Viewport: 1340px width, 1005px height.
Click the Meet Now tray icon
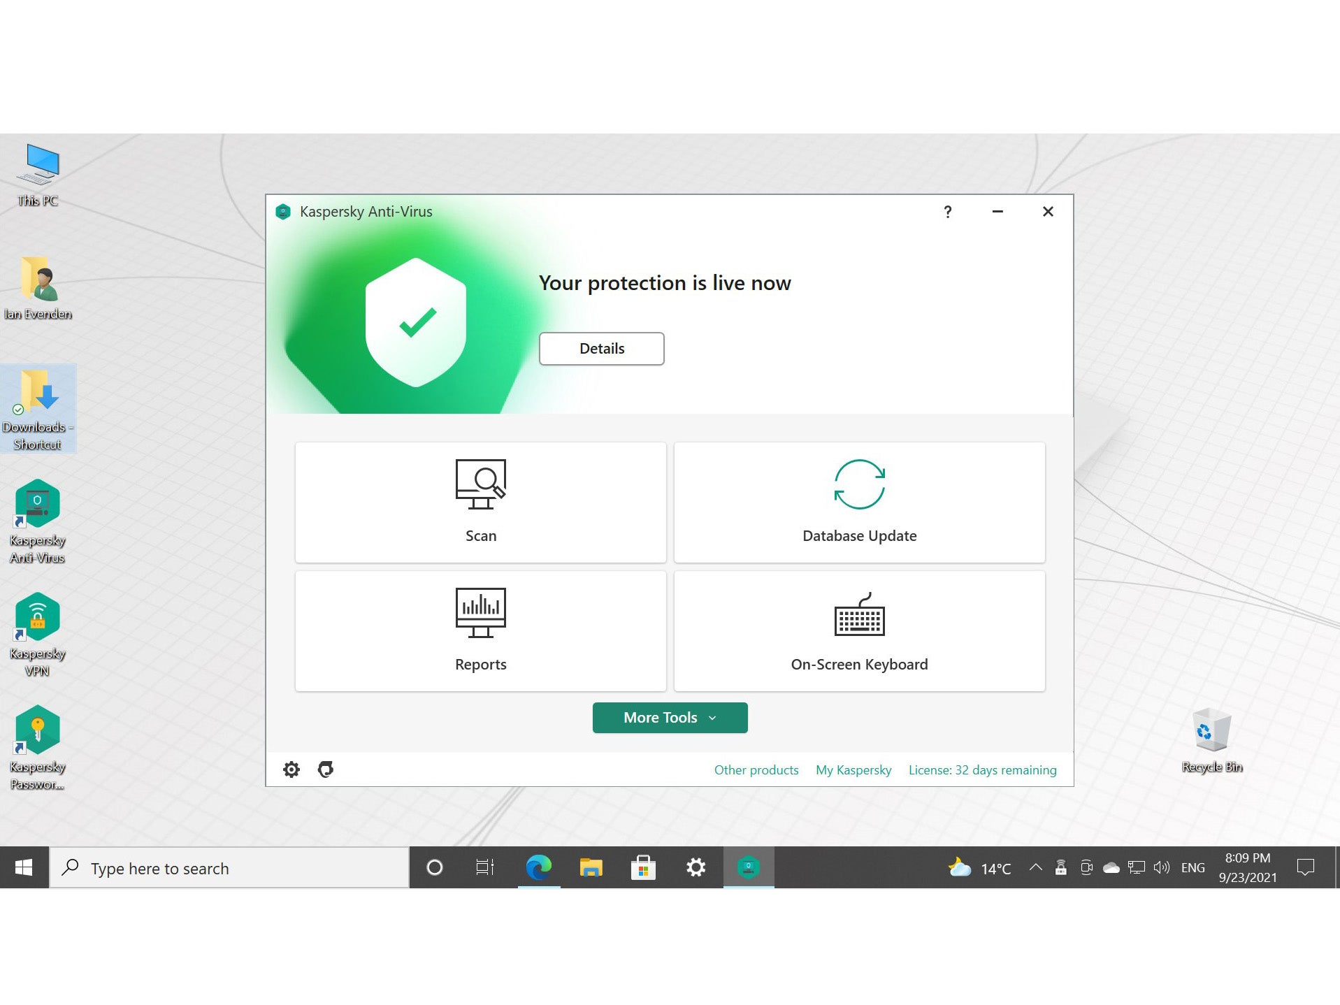pyautogui.click(x=1086, y=867)
